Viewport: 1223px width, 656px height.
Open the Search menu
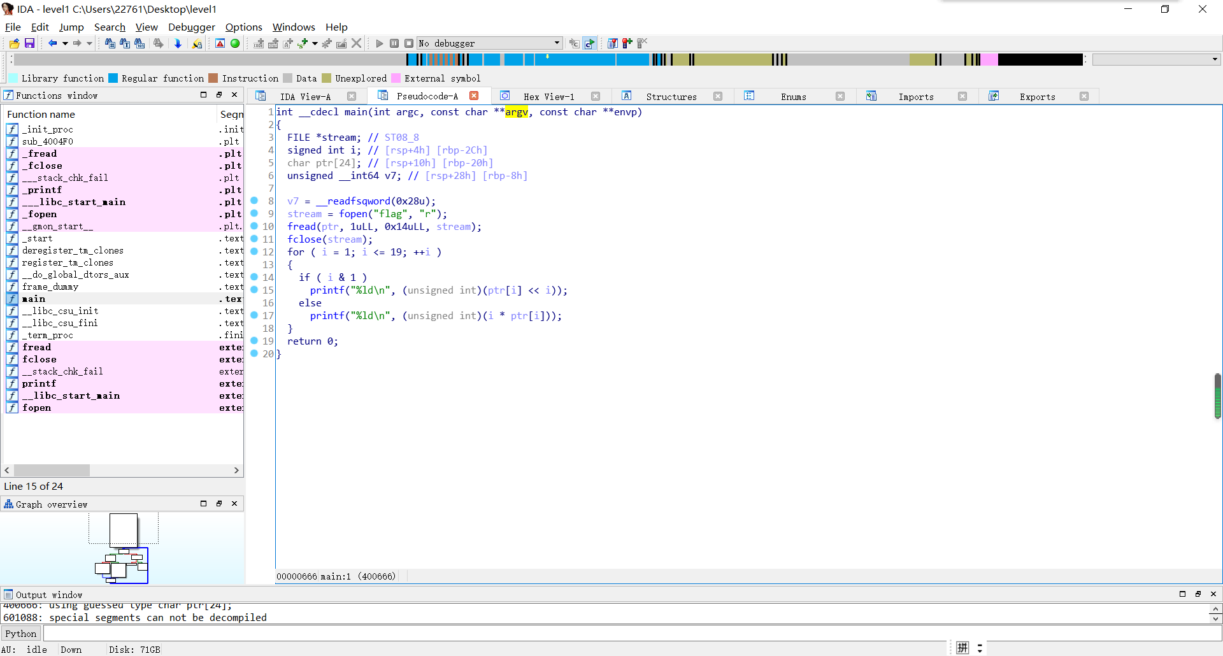(110, 27)
